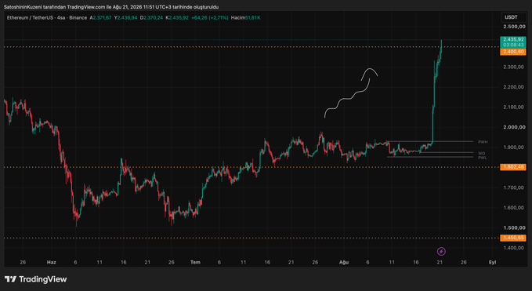Screen dimensions: 532x291
Task: Click the current price label 2.435,92
Action: click(513, 39)
